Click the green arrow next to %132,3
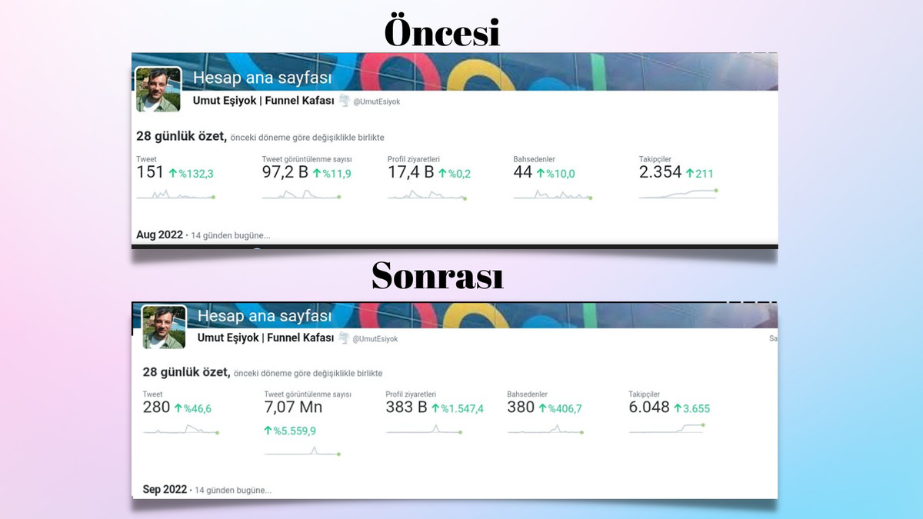Image resolution: width=923 pixels, height=519 pixels. [x=173, y=174]
